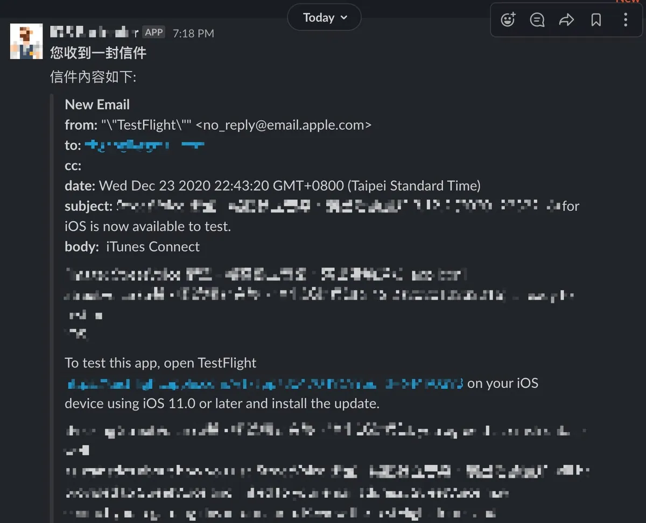
Task: Click the 7:18 PM message timestamp
Action: tap(193, 33)
